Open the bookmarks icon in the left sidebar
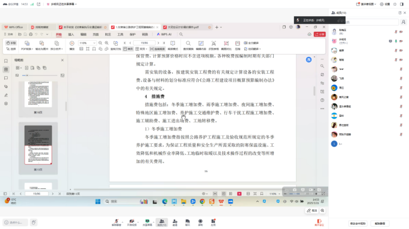This screenshot has height=229, width=409. click(6, 61)
